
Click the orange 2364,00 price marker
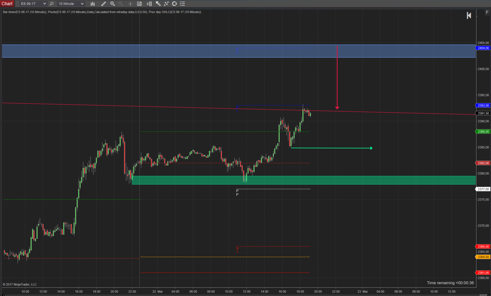click(483, 257)
